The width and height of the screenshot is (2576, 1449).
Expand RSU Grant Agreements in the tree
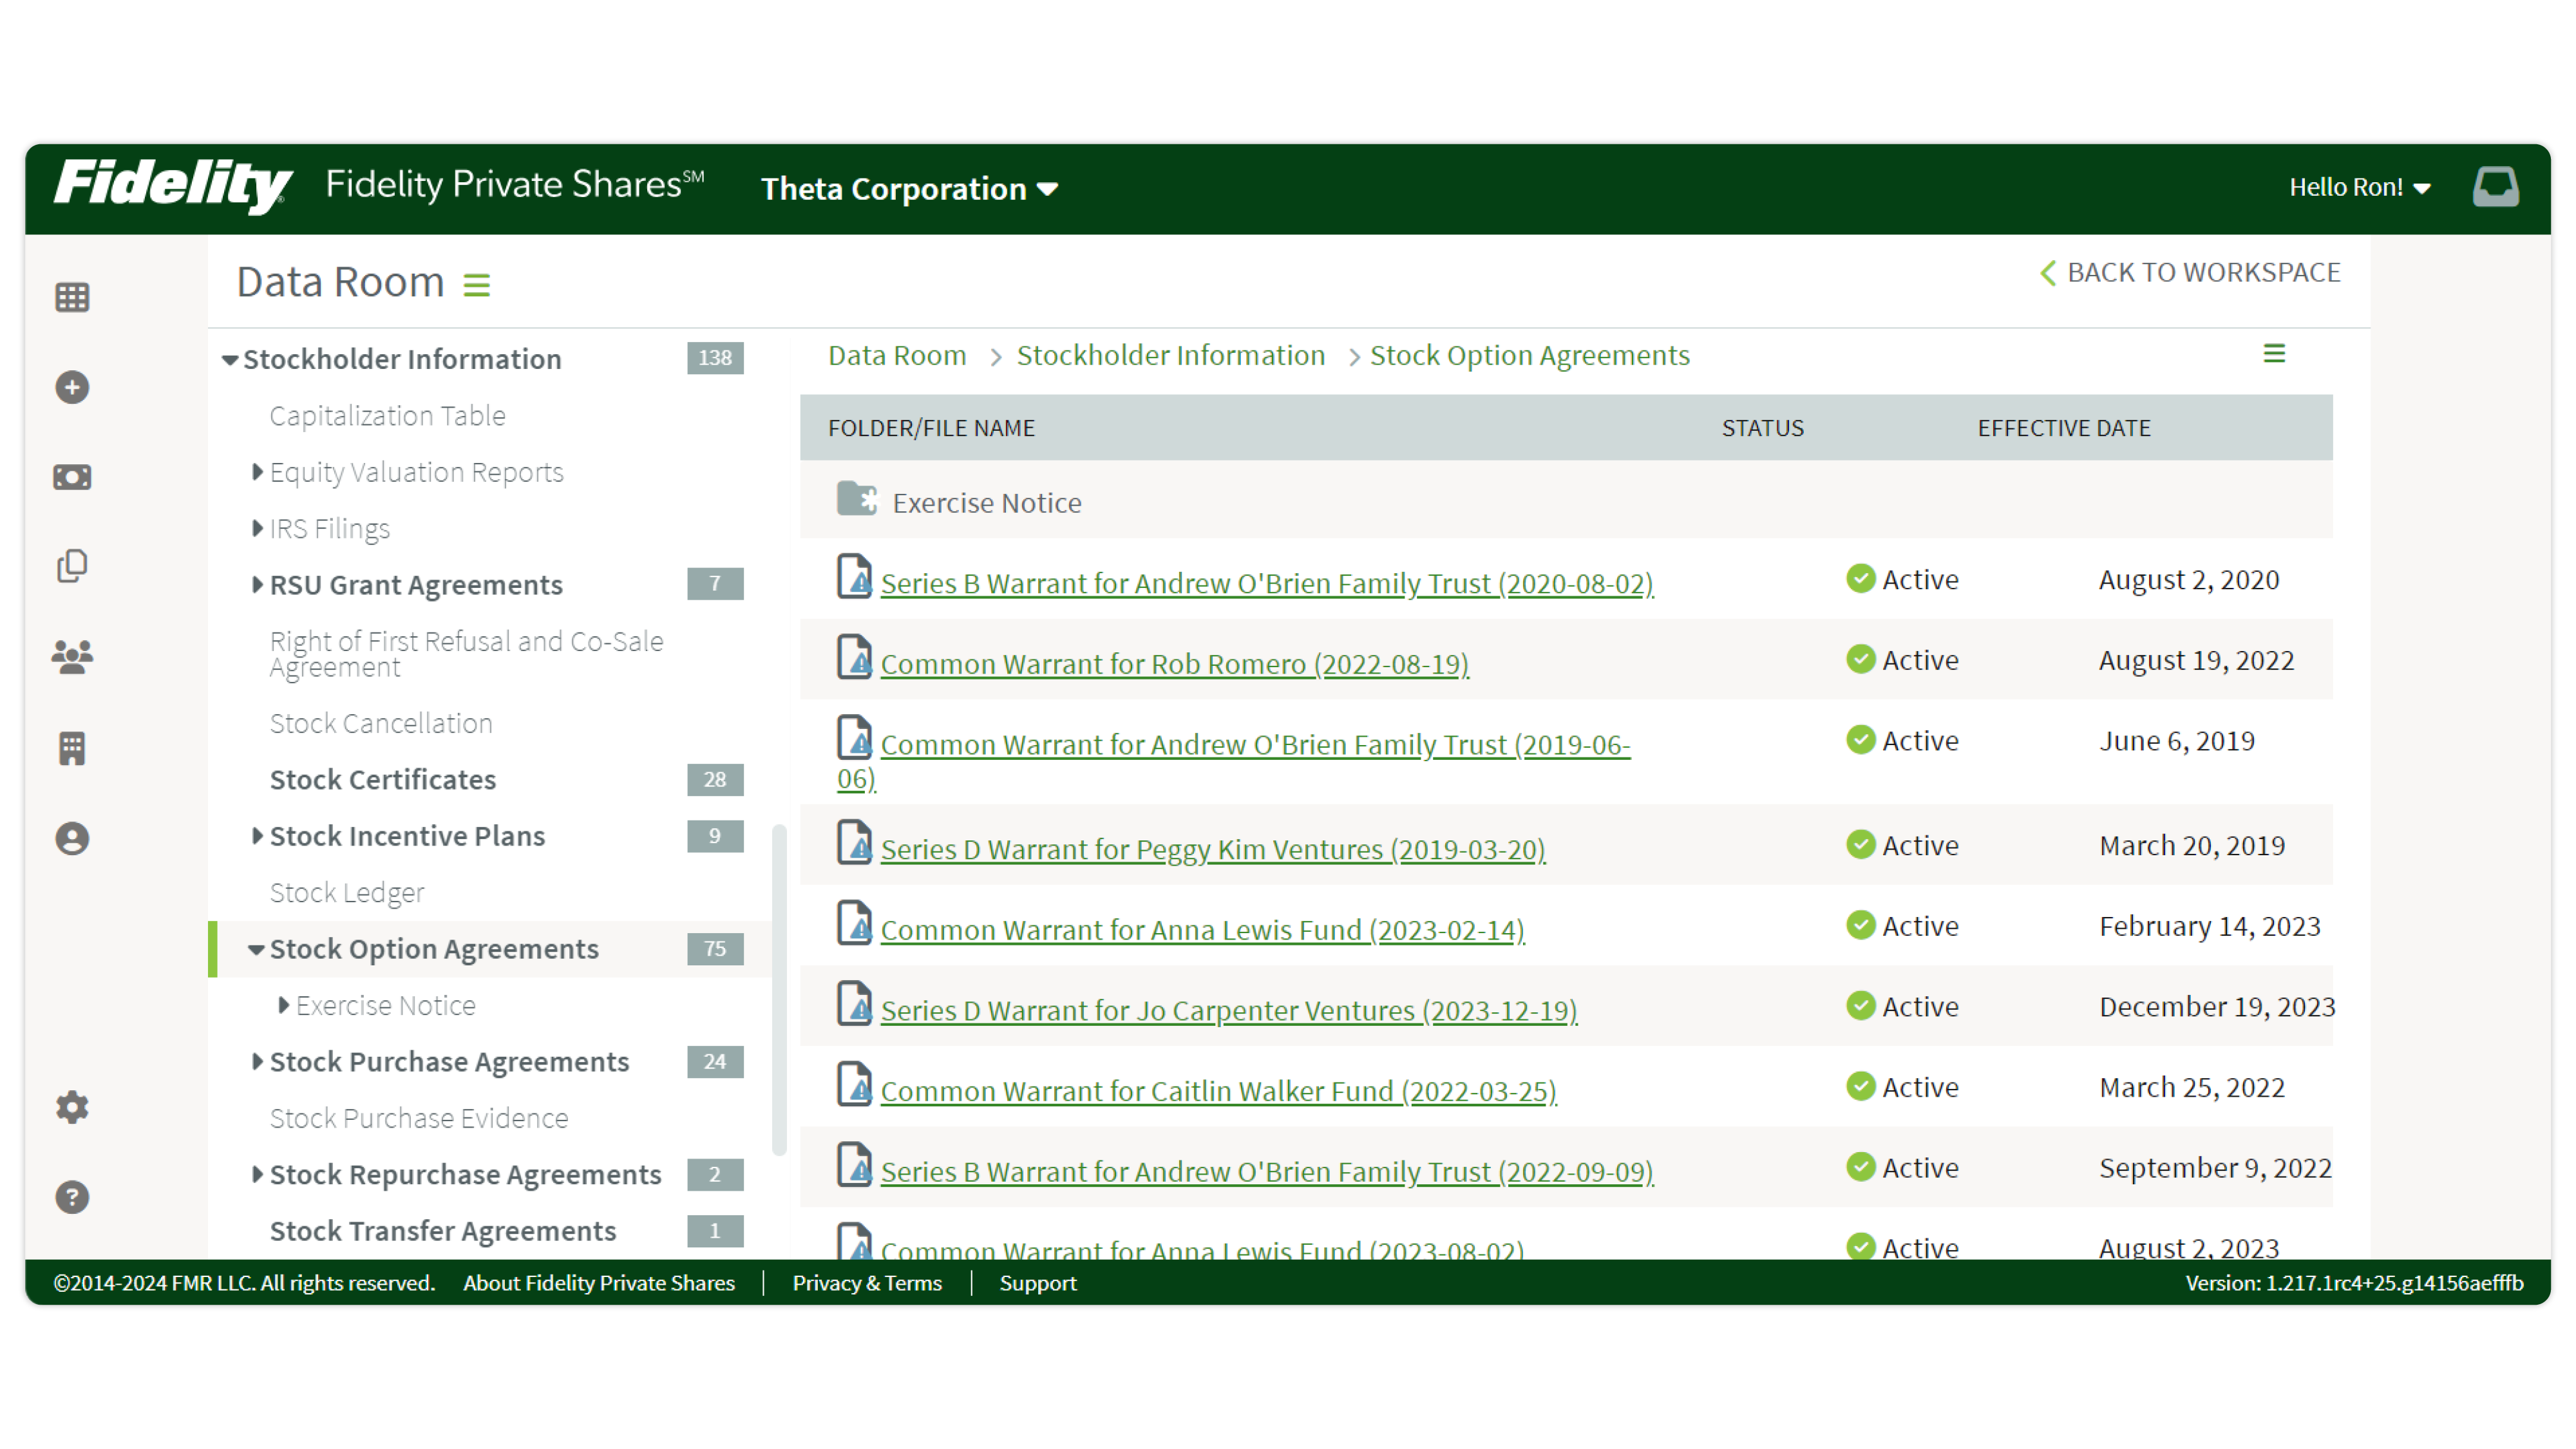(258, 584)
